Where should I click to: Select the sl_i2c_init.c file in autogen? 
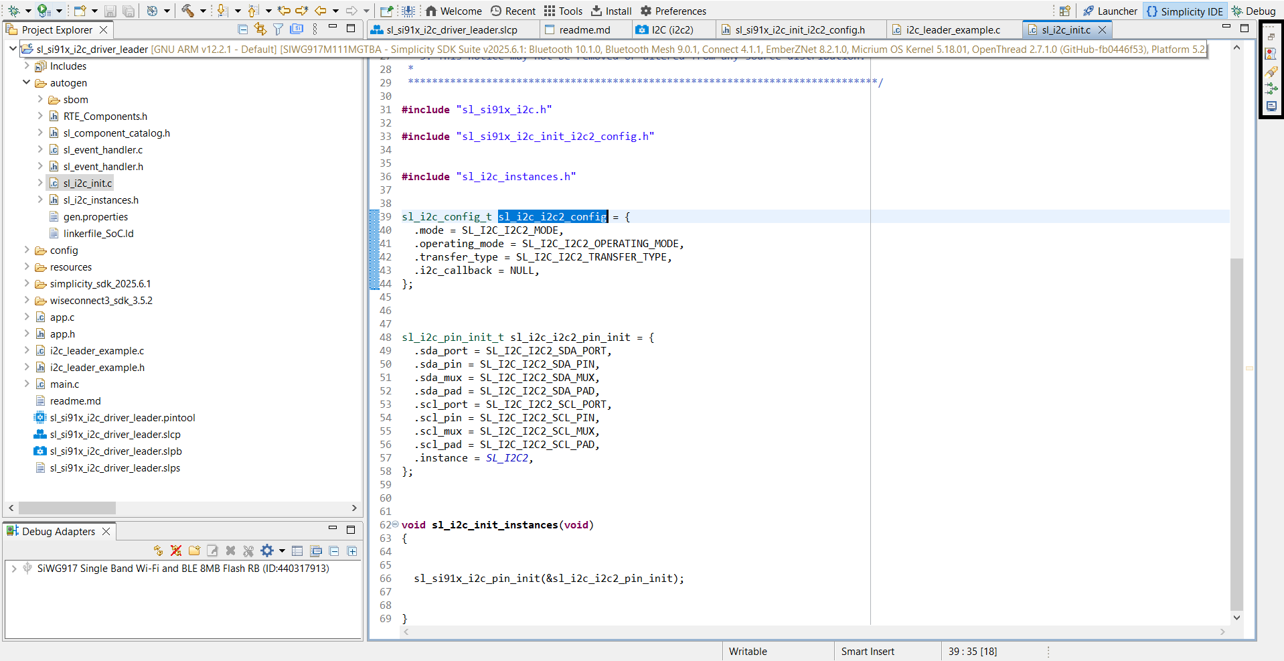(x=86, y=182)
